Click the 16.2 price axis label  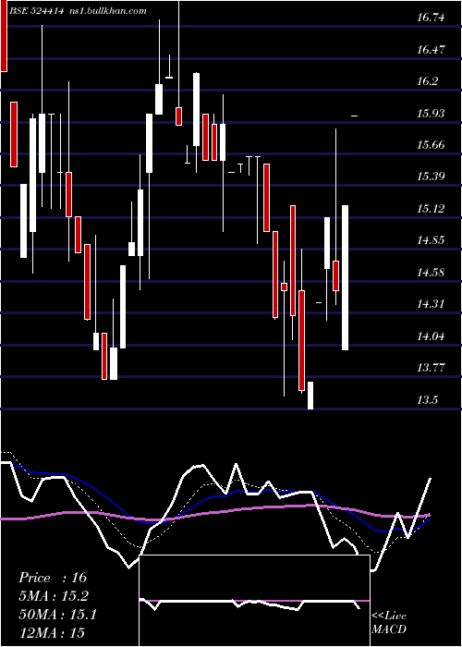click(x=427, y=81)
